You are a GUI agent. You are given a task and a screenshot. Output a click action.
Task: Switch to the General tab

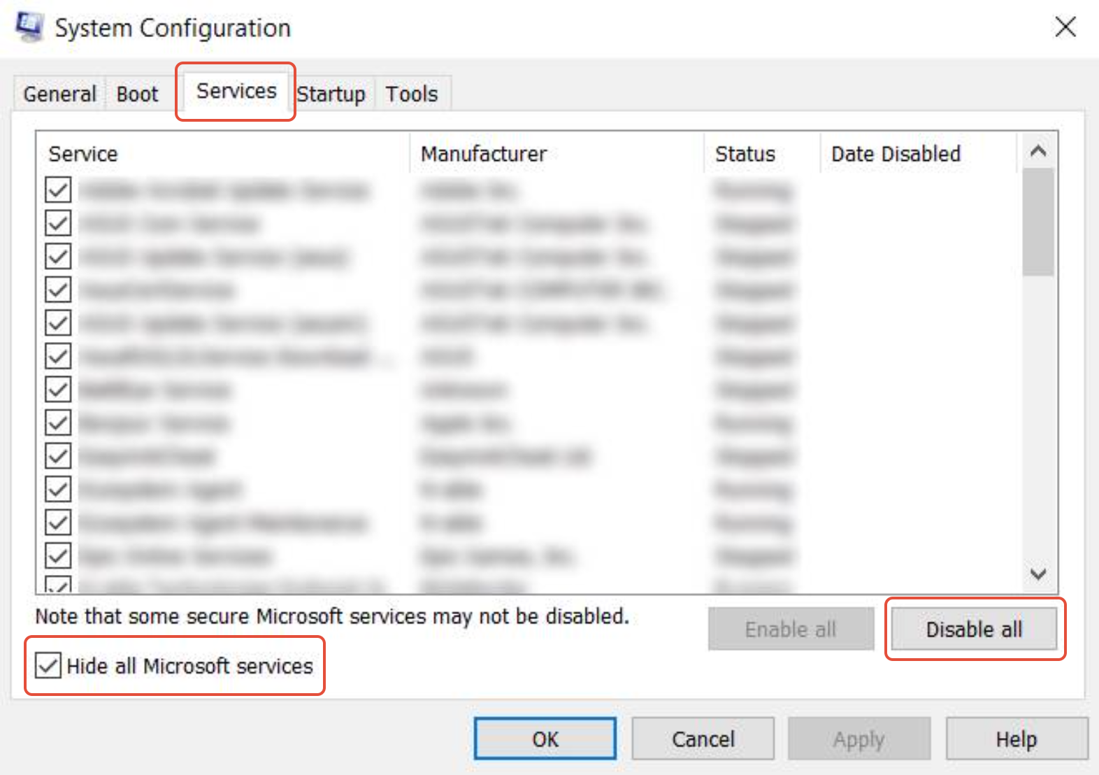pos(59,94)
